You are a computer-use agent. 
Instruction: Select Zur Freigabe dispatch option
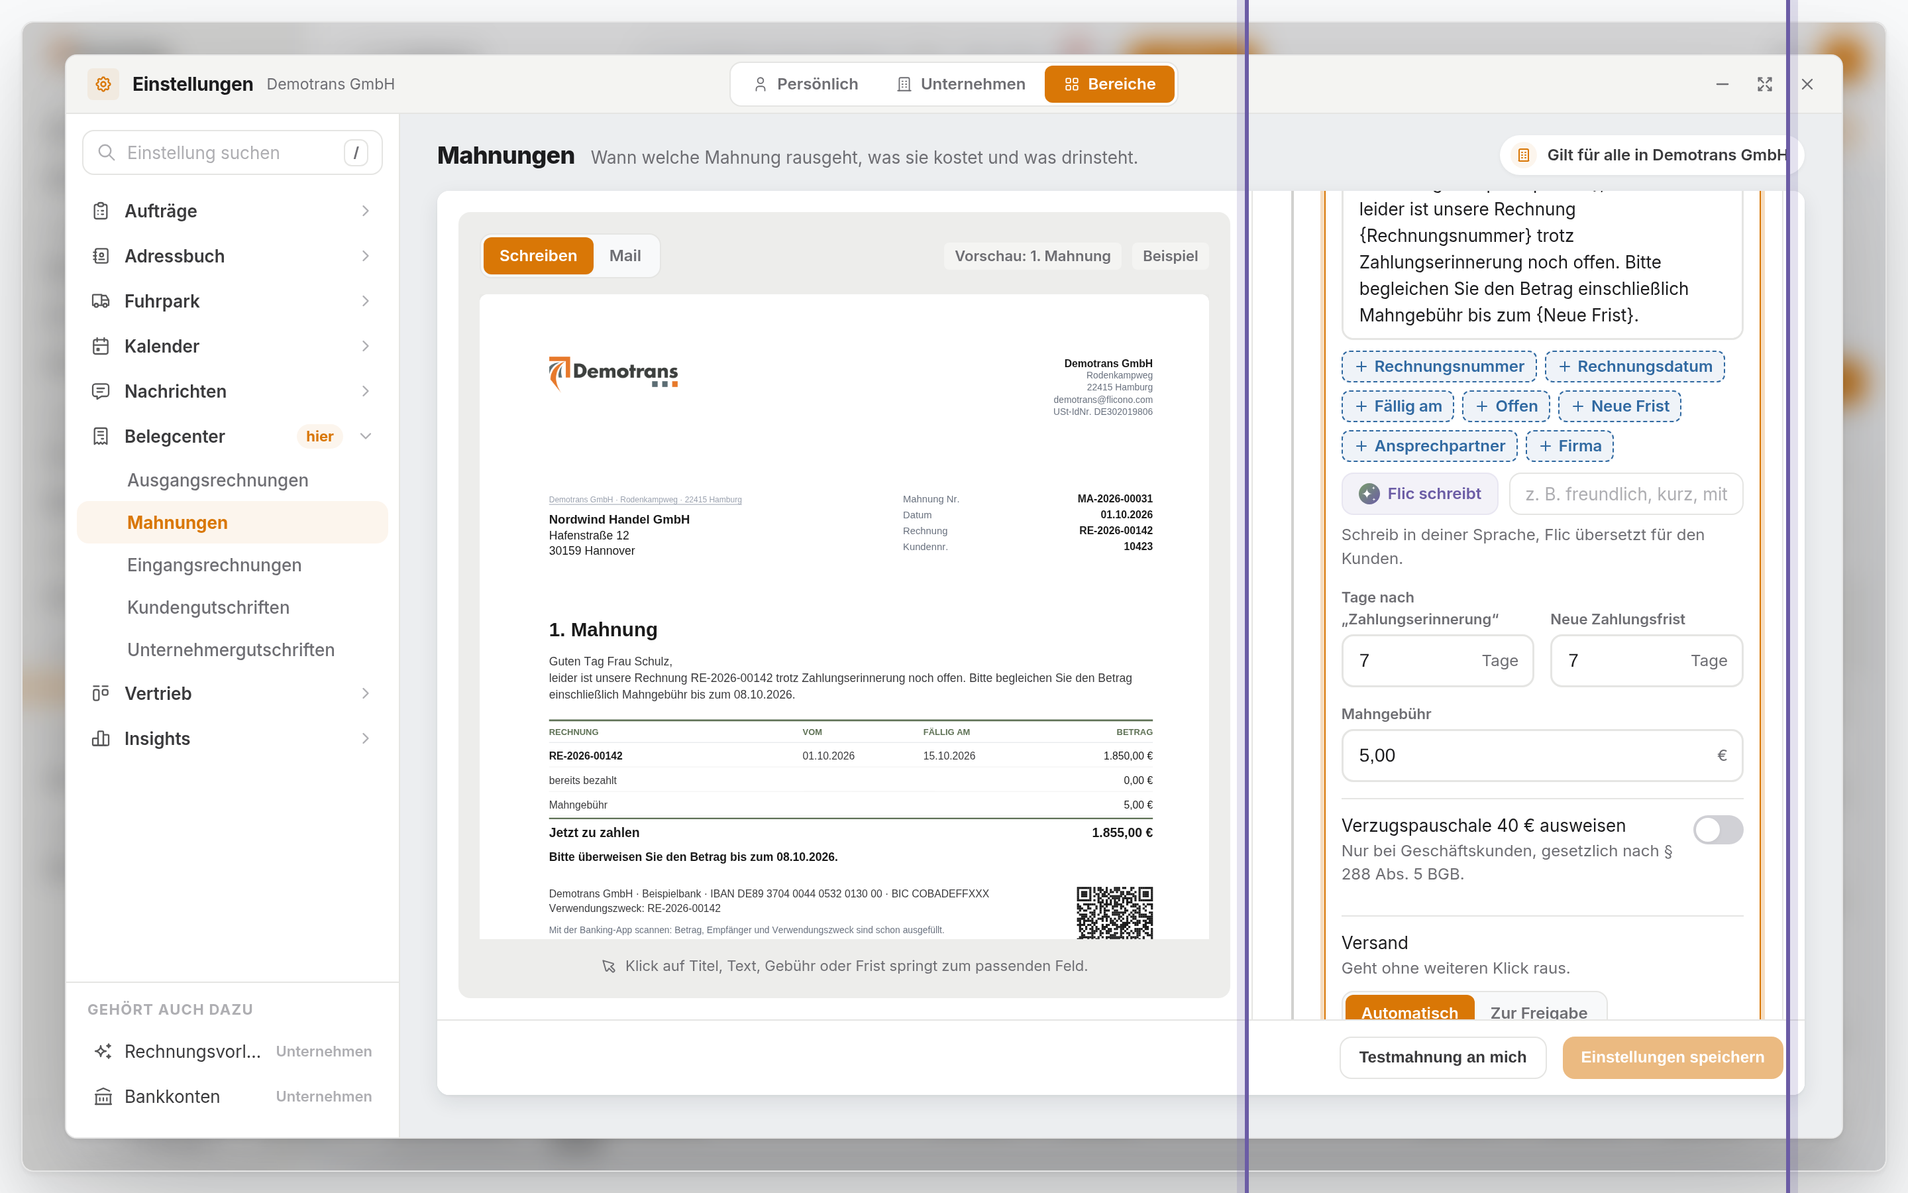click(1538, 1011)
